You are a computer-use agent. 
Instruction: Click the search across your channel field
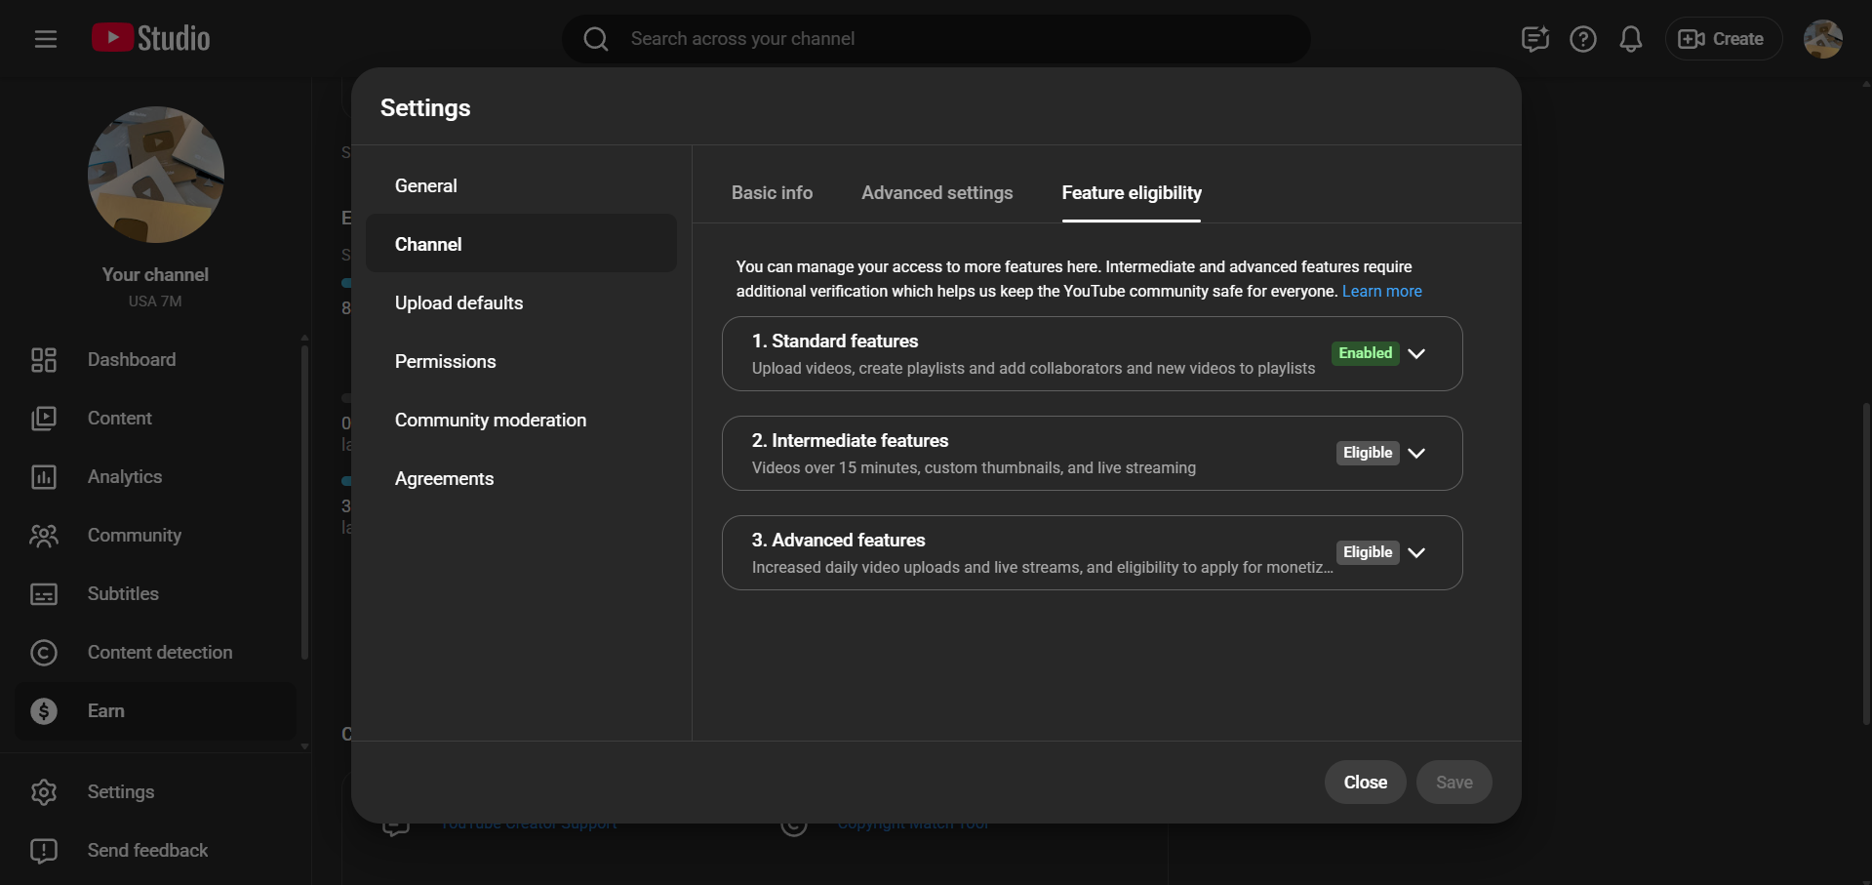936,39
